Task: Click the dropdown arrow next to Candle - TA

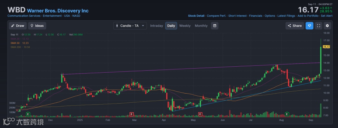Action: 143,26
